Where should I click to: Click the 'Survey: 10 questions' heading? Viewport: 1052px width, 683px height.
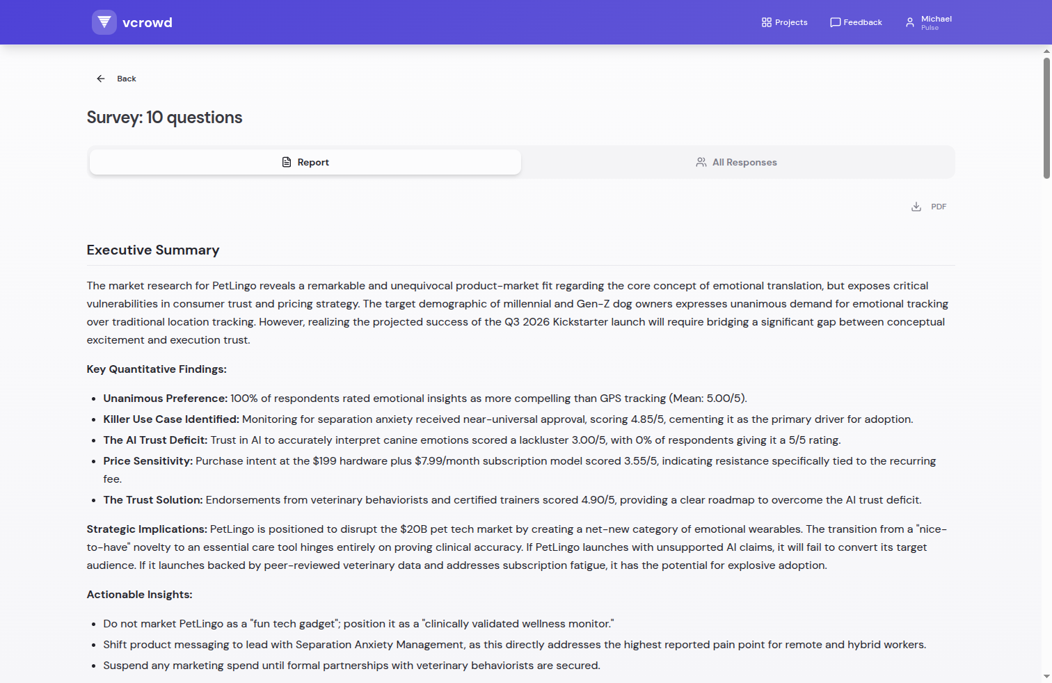tap(165, 118)
